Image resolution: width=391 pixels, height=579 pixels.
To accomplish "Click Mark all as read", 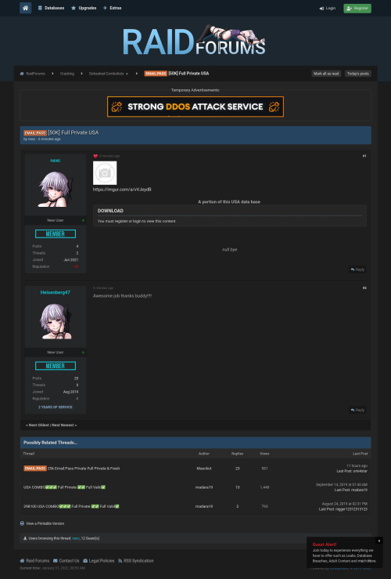I will point(326,74).
